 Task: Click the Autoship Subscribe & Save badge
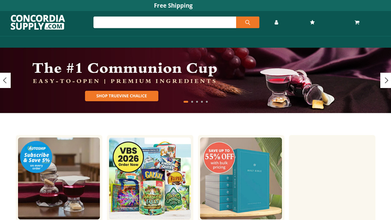[36, 157]
